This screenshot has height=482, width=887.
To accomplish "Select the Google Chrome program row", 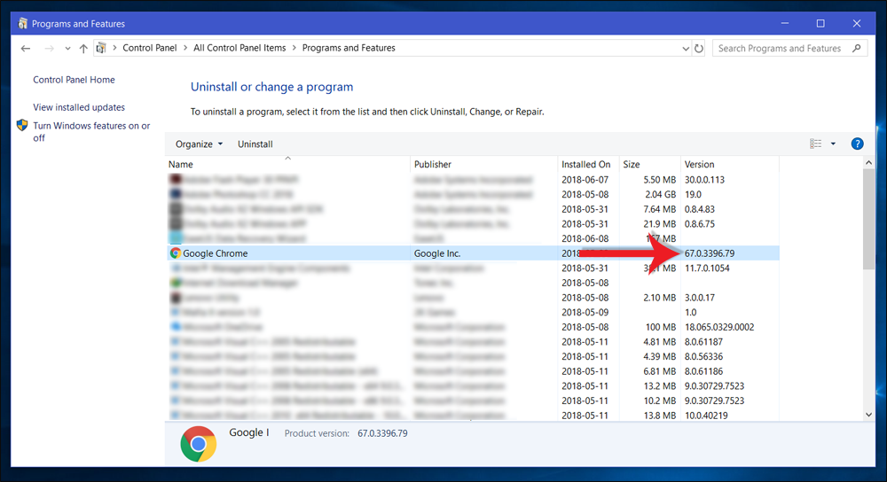I will click(x=473, y=253).
